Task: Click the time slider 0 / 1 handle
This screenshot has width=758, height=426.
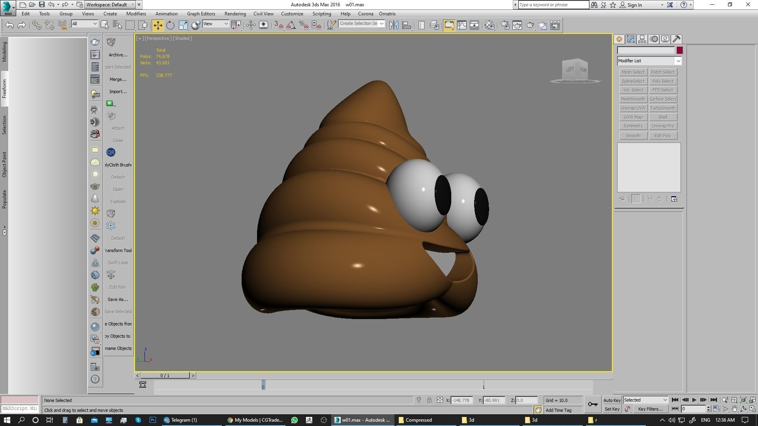Action: click(165, 376)
